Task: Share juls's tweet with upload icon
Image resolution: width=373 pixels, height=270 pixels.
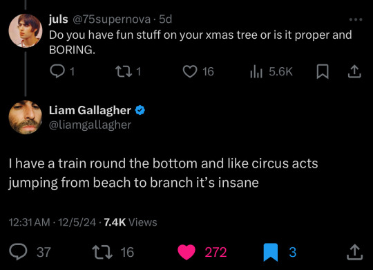Action: [354, 71]
